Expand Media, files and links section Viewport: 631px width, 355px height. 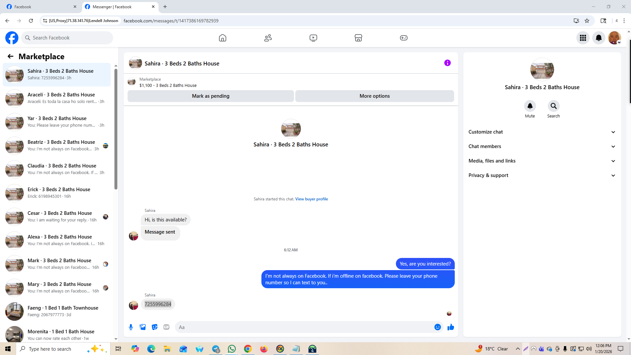point(542,161)
